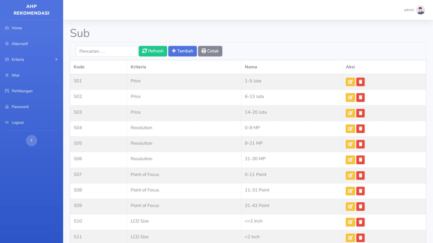Delete the S02 row using trash icon

point(360,98)
